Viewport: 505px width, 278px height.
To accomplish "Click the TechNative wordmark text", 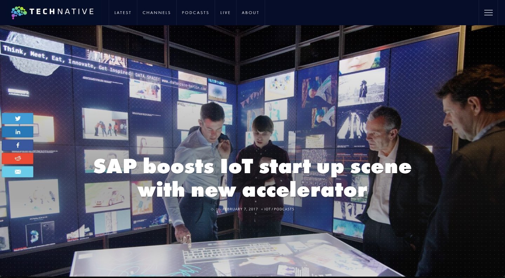I will tap(62, 12).
